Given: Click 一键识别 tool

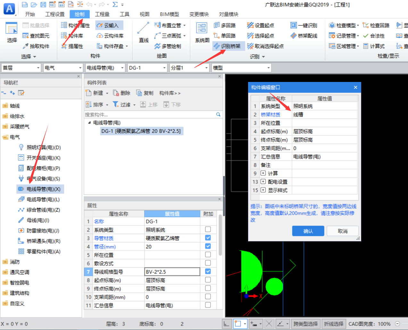Looking at the screenshot, I should pos(304,25).
